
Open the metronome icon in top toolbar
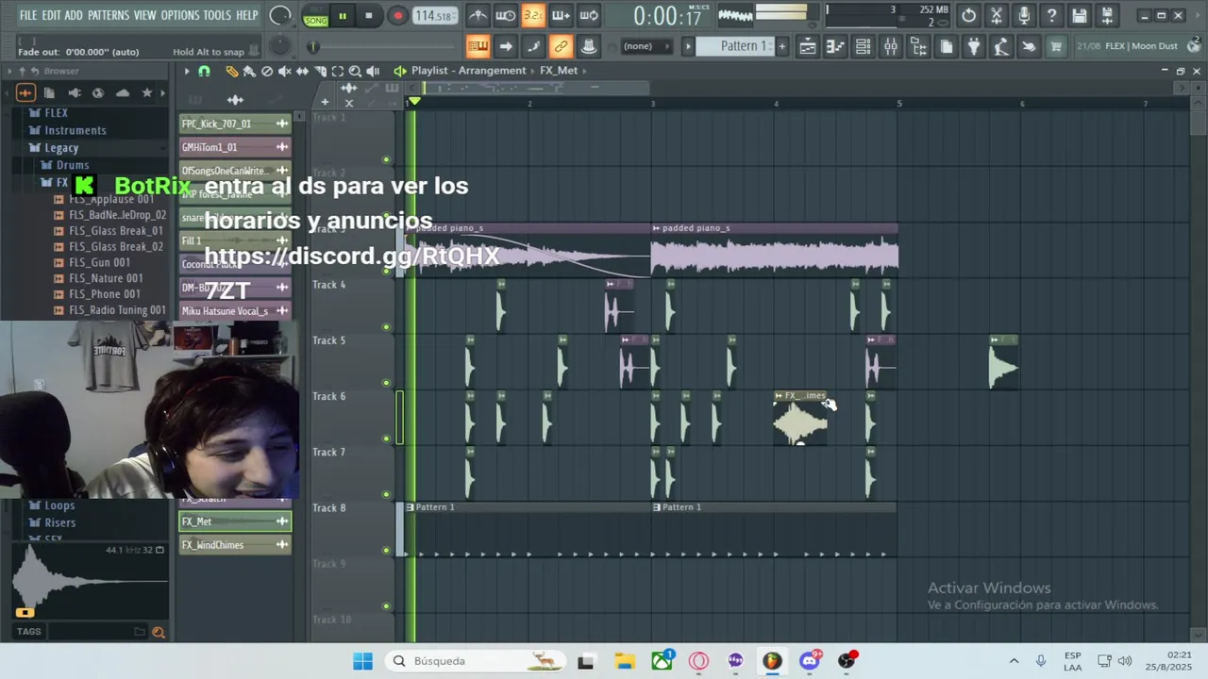478,15
